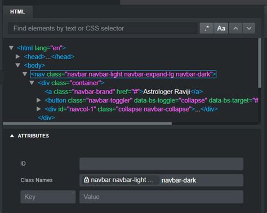Screen dimensions: 267x213
Task: Expand the navcol-1 div node
Action: (39, 109)
